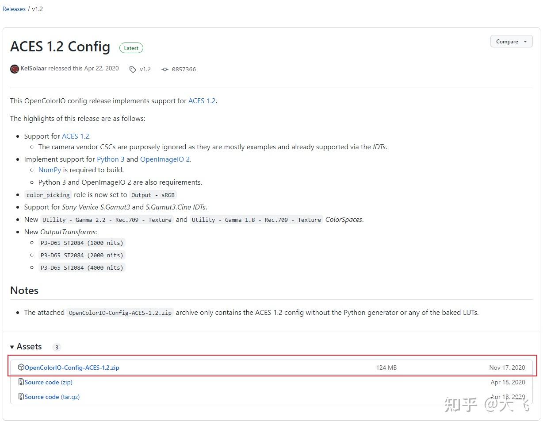Image resolution: width=543 pixels, height=426 pixels.
Task: Go to Releases breadcrumb
Action: click(x=14, y=9)
